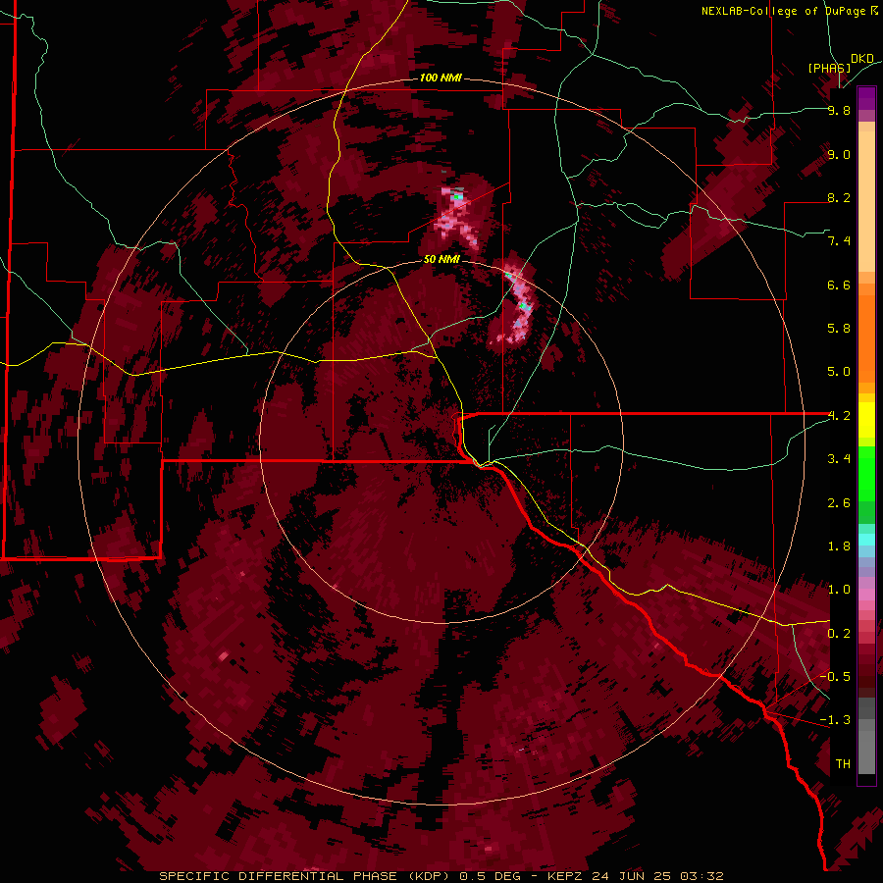Click the 0.5 DEG elevation text

488,876
